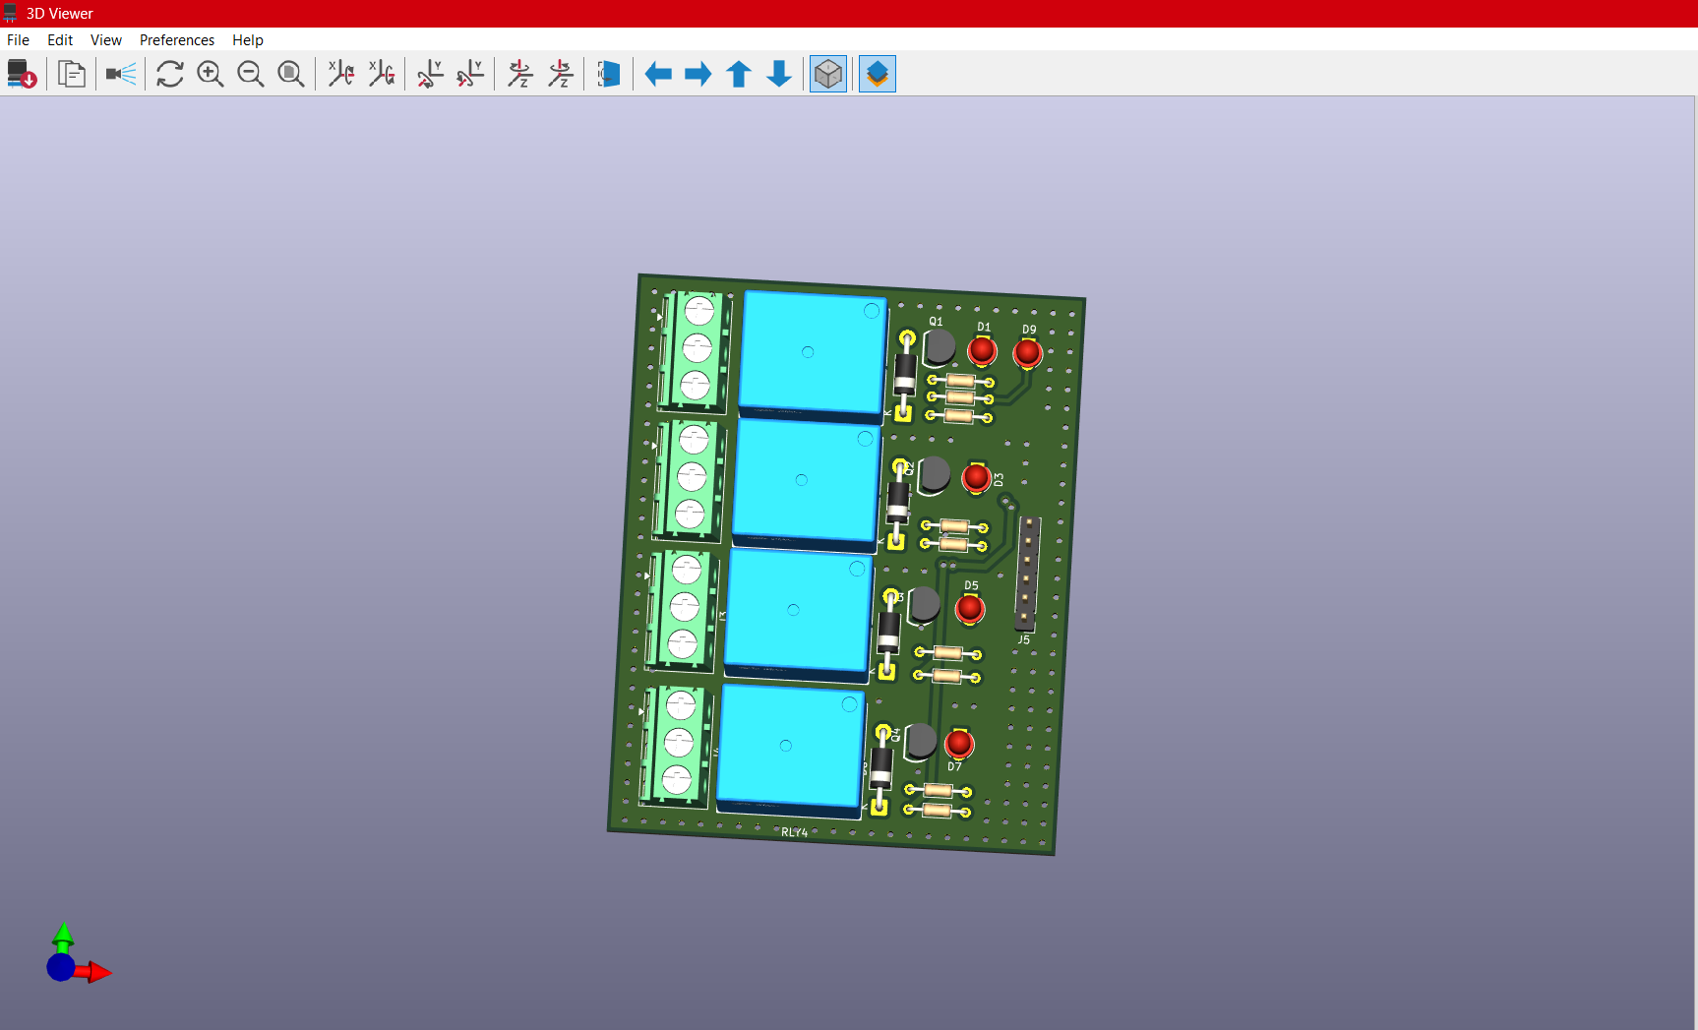Open the Edit menu
Viewport: 1698px width, 1030px height.
(x=60, y=40)
